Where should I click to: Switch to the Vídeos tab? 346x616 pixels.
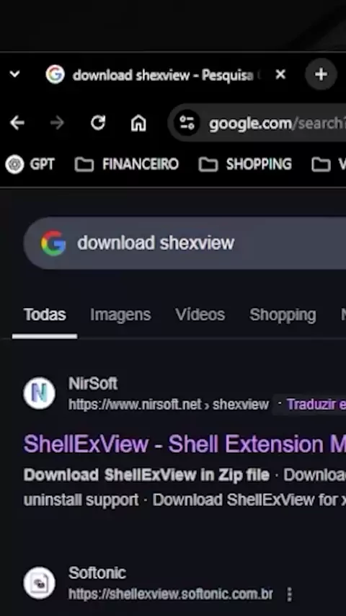200,314
